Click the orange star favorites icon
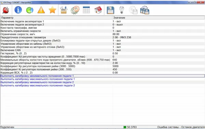 point(52,10)
